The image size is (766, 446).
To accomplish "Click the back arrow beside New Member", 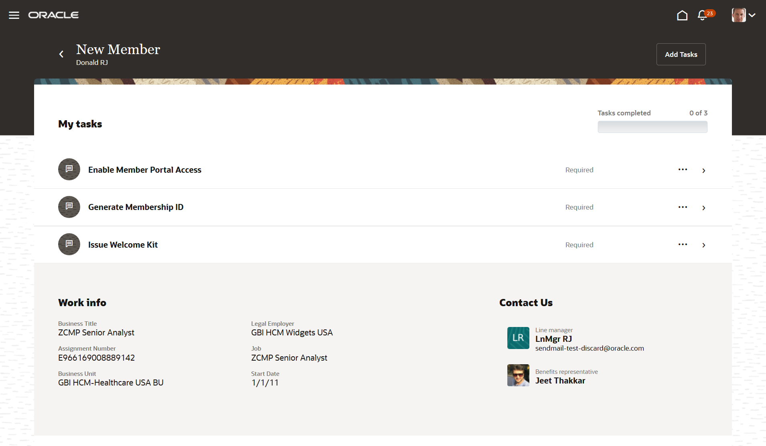I will point(61,54).
